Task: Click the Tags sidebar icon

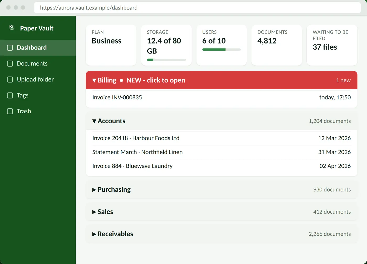Action: click(10, 95)
